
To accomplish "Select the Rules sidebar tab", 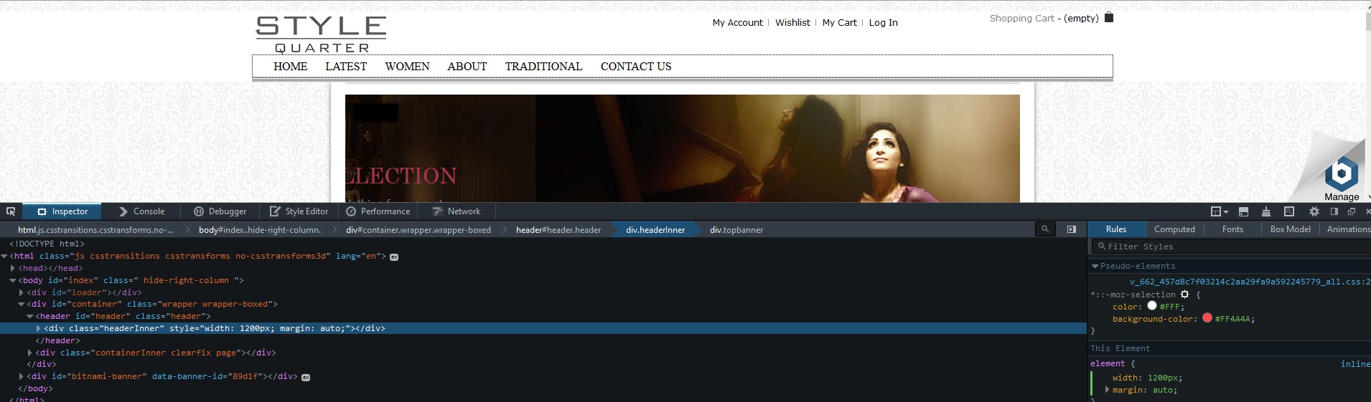I will [x=1116, y=229].
